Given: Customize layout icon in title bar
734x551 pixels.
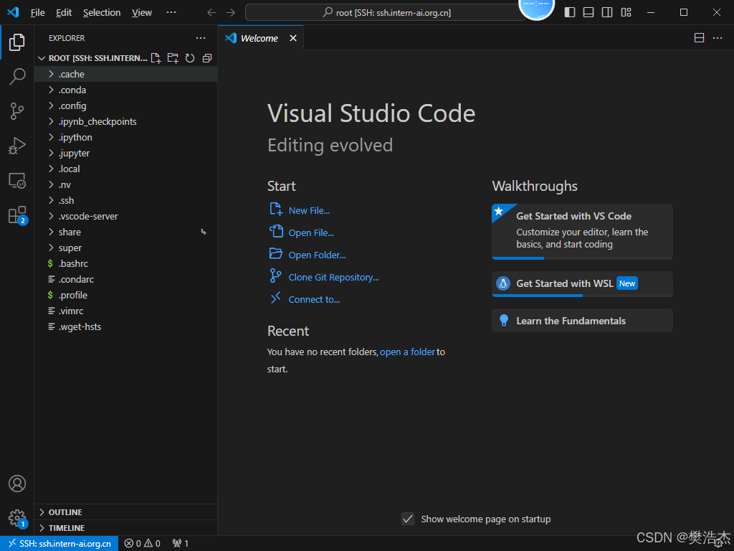Looking at the screenshot, I should pos(626,13).
